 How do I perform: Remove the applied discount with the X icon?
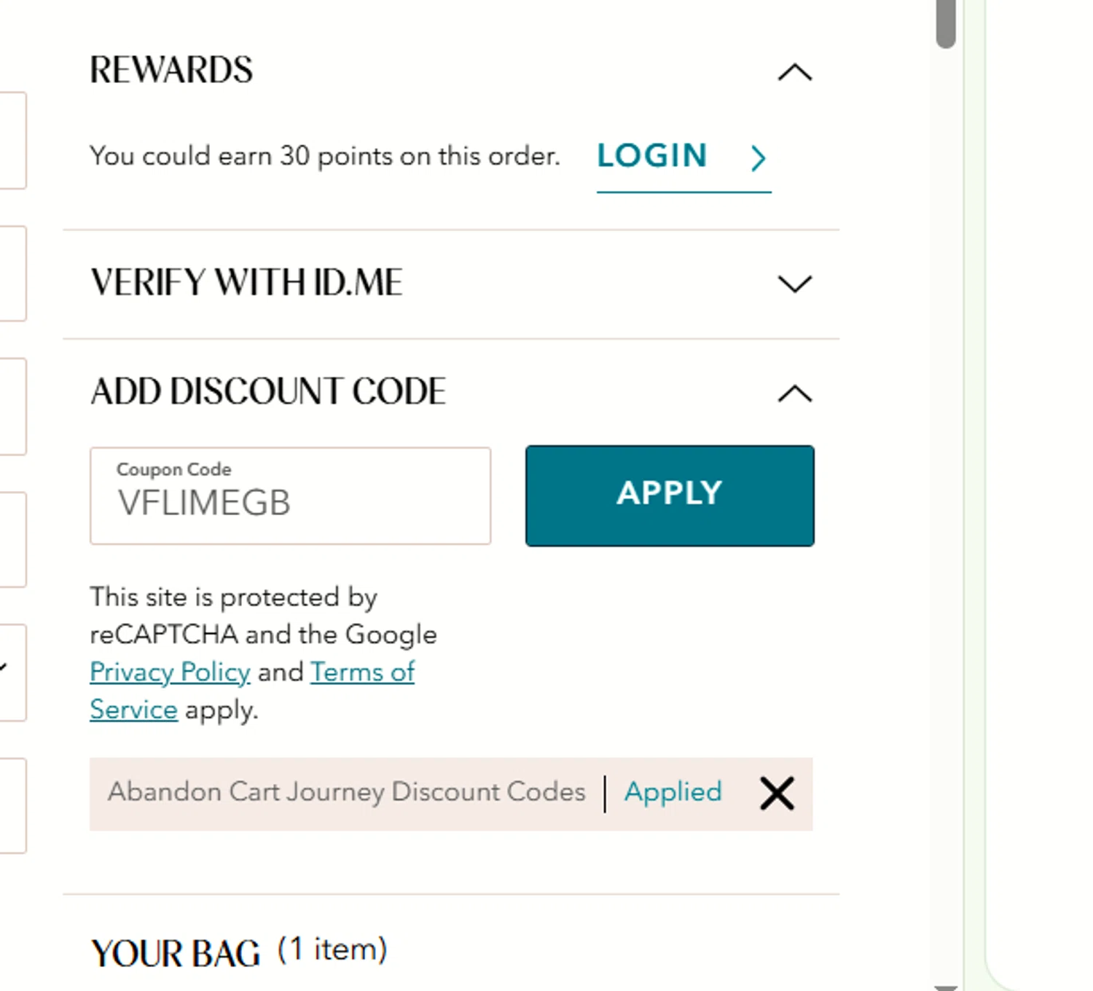(x=777, y=793)
